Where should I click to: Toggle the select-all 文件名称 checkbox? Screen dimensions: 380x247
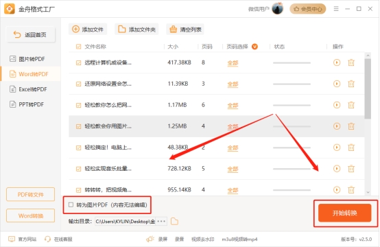tap(78, 47)
